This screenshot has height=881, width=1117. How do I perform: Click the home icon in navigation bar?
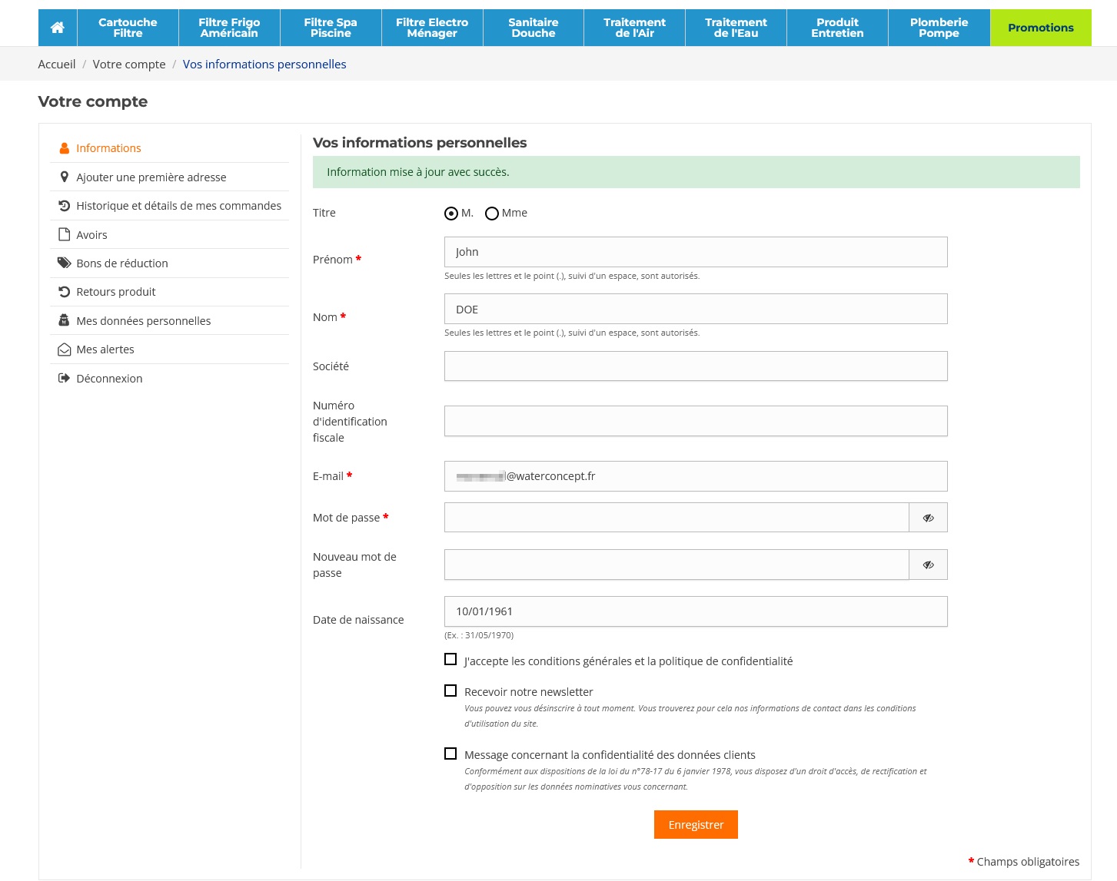[57, 28]
